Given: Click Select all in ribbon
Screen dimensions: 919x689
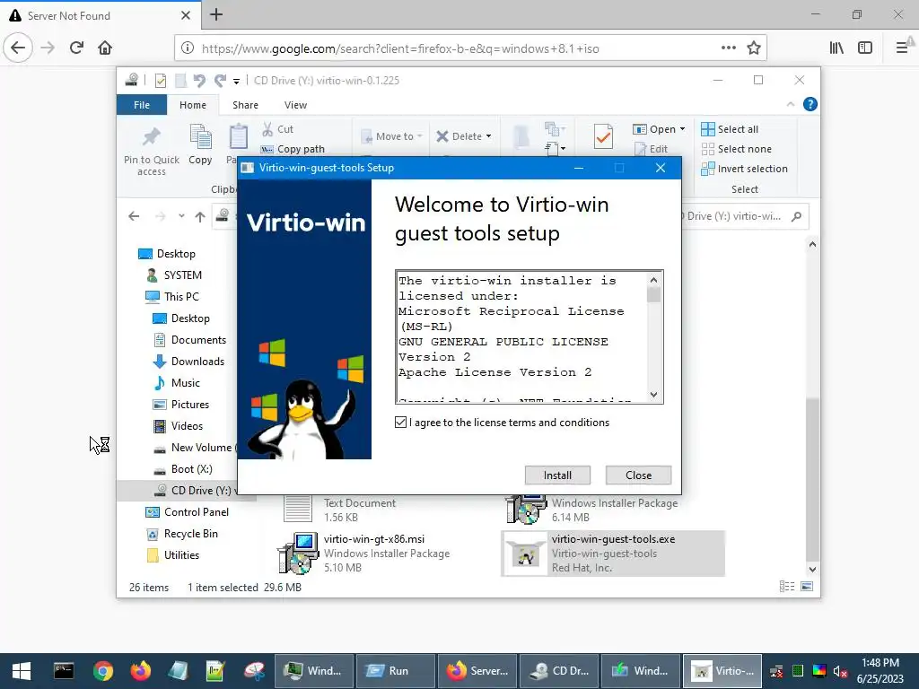Looking at the screenshot, I should 730,129.
